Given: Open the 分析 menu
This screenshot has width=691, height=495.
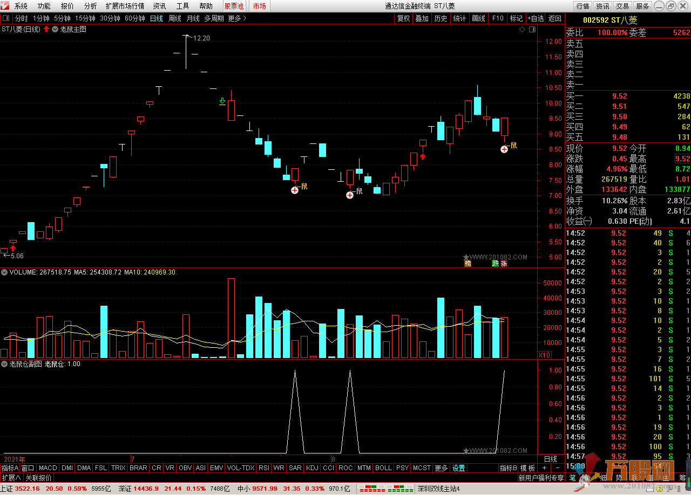Looking at the screenshot, I should point(91,6).
